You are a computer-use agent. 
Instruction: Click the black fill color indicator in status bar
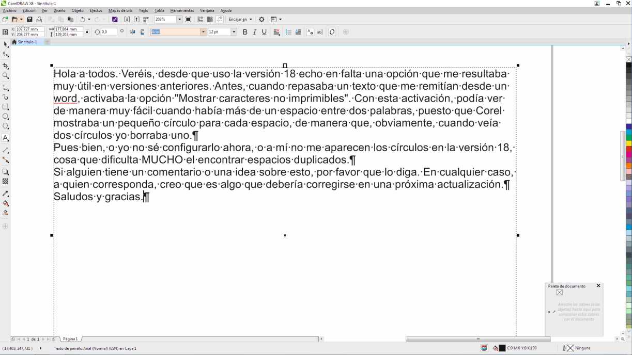click(502, 348)
